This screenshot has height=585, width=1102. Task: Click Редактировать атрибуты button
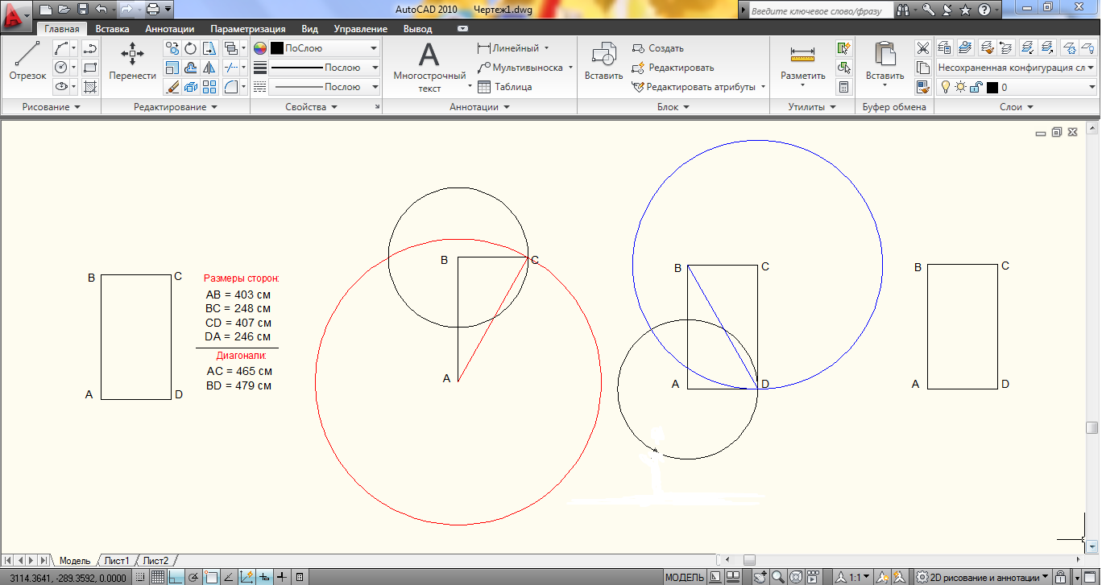pos(698,87)
